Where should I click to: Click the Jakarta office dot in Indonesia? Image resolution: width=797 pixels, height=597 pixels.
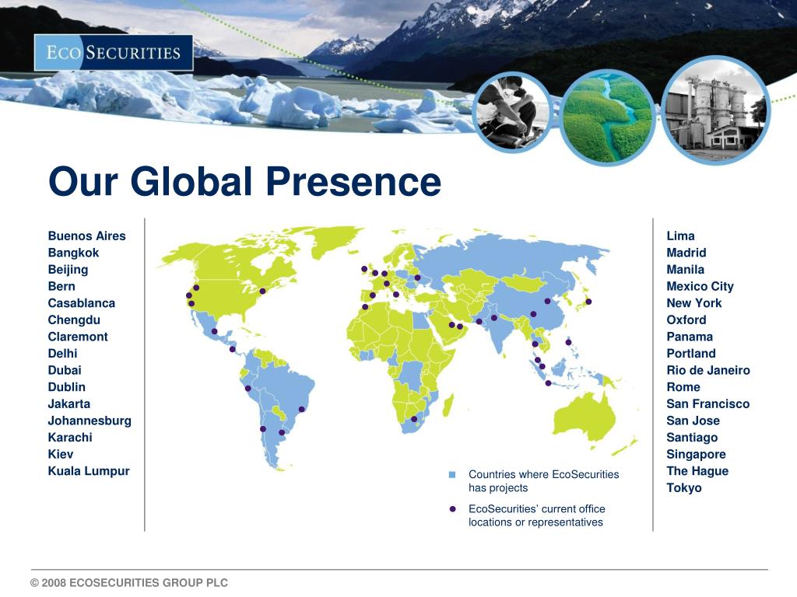coord(548,383)
